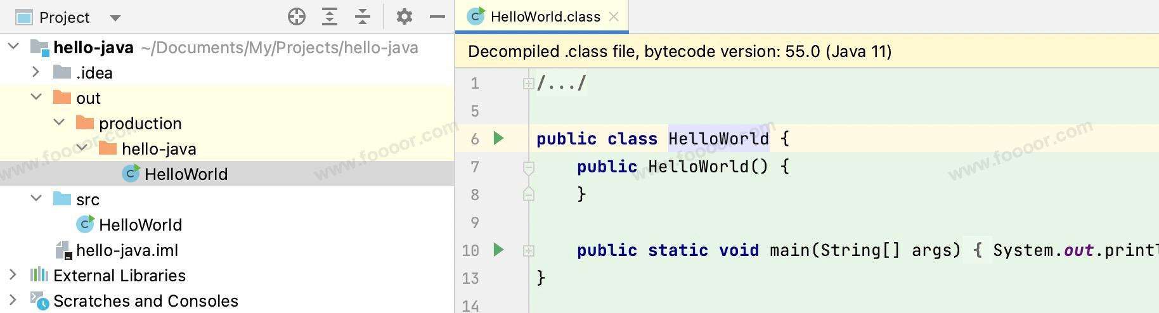Collapse the out folder

(36, 98)
